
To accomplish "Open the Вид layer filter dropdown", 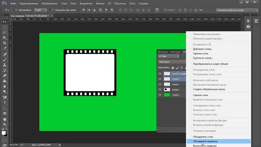I will 169,56.
